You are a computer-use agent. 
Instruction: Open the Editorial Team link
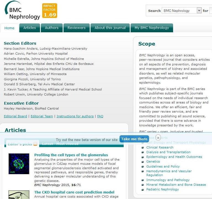click(x=42, y=116)
